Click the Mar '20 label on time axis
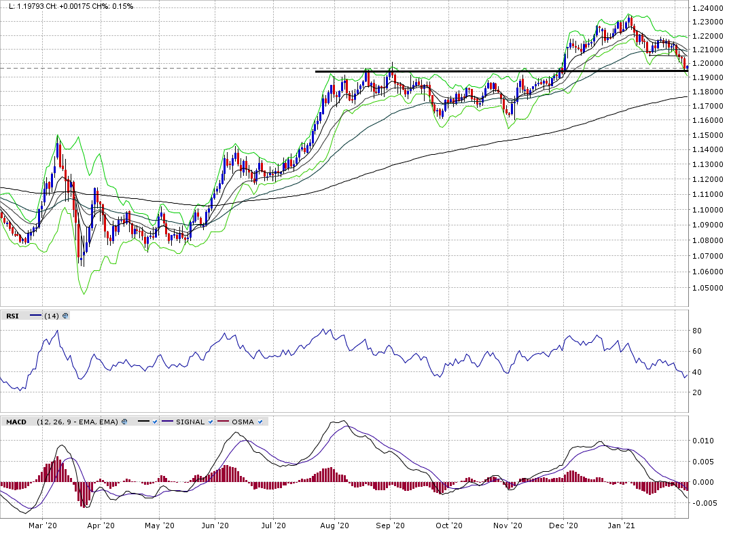Viewport: 729px width, 535px height. 41,525
